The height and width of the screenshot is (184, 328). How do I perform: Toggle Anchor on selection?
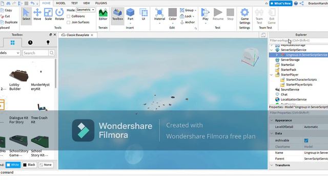tap(188, 22)
